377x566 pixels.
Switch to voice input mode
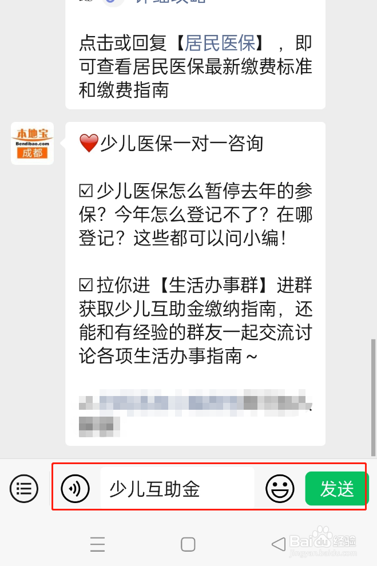tap(75, 489)
